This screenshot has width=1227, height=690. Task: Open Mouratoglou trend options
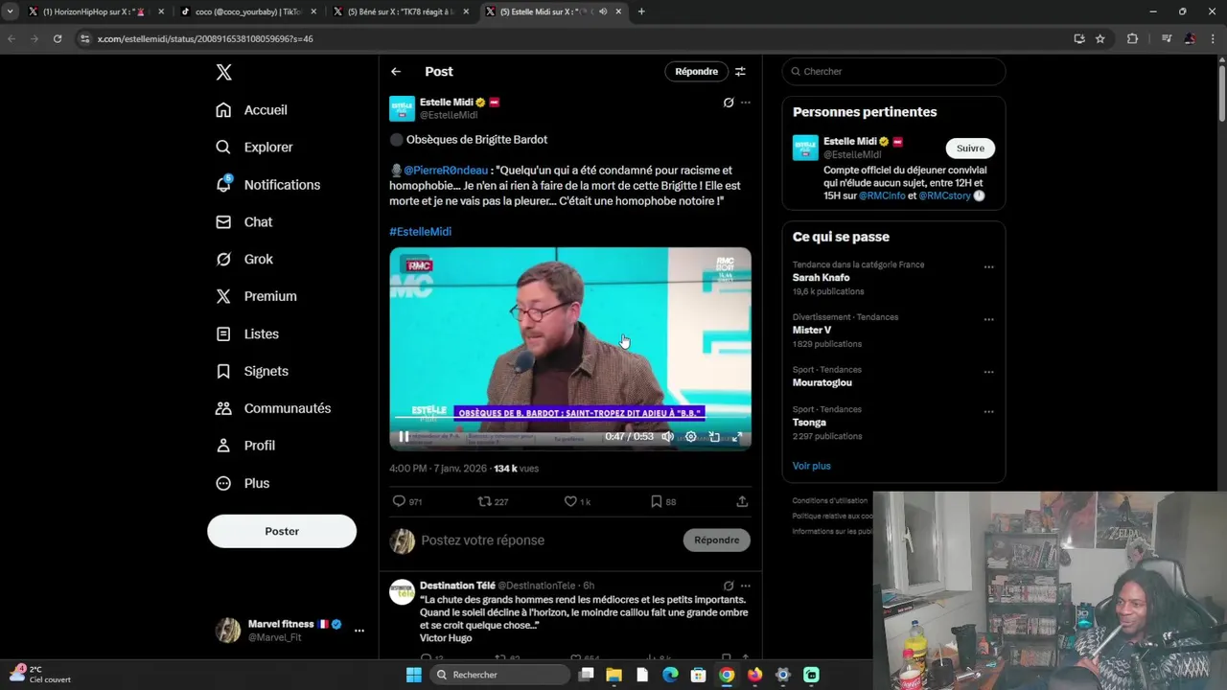(989, 373)
